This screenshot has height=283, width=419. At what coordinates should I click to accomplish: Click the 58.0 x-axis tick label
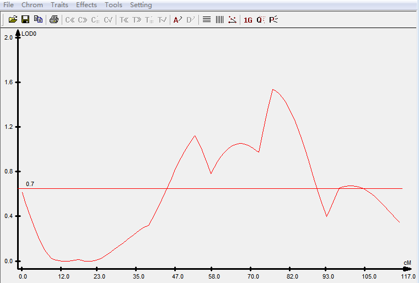tap(214, 276)
